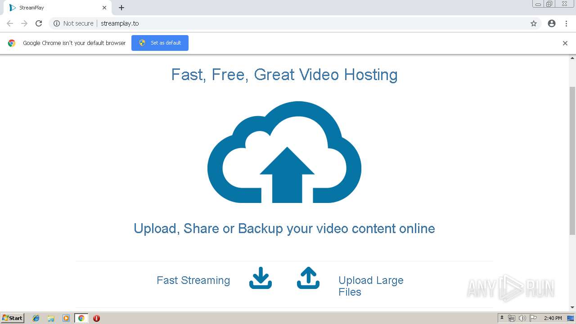Open Chrome three-dot menu
The height and width of the screenshot is (324, 576).
(x=566, y=23)
